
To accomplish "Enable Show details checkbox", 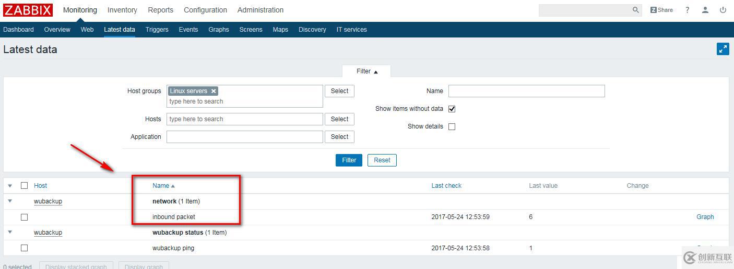I will coord(452,126).
